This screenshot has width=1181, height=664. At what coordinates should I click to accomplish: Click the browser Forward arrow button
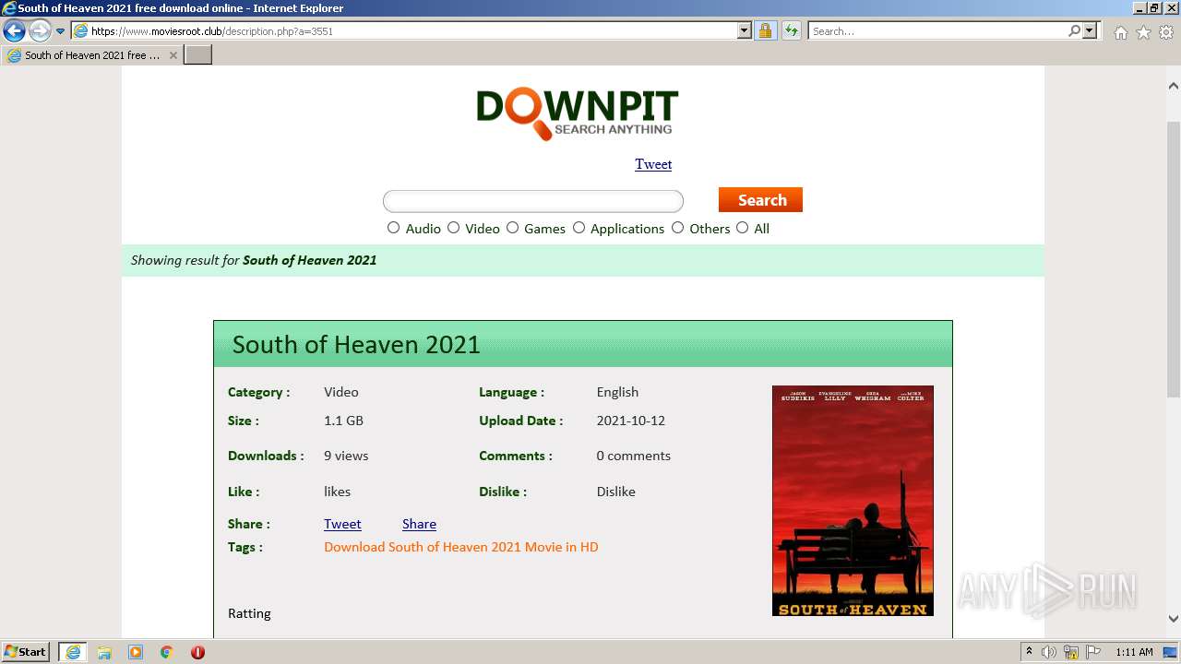40,31
